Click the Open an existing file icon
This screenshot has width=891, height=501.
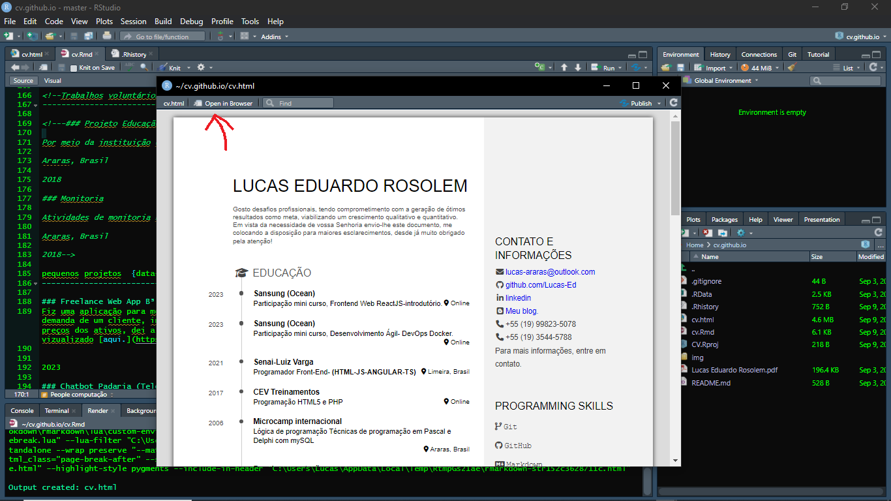(x=50, y=37)
